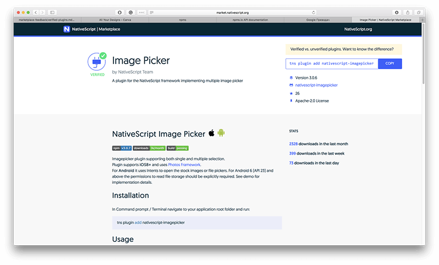Screen dimensions: 439x265
Task: Show all tabs overview icon
Action: tap(419, 12)
